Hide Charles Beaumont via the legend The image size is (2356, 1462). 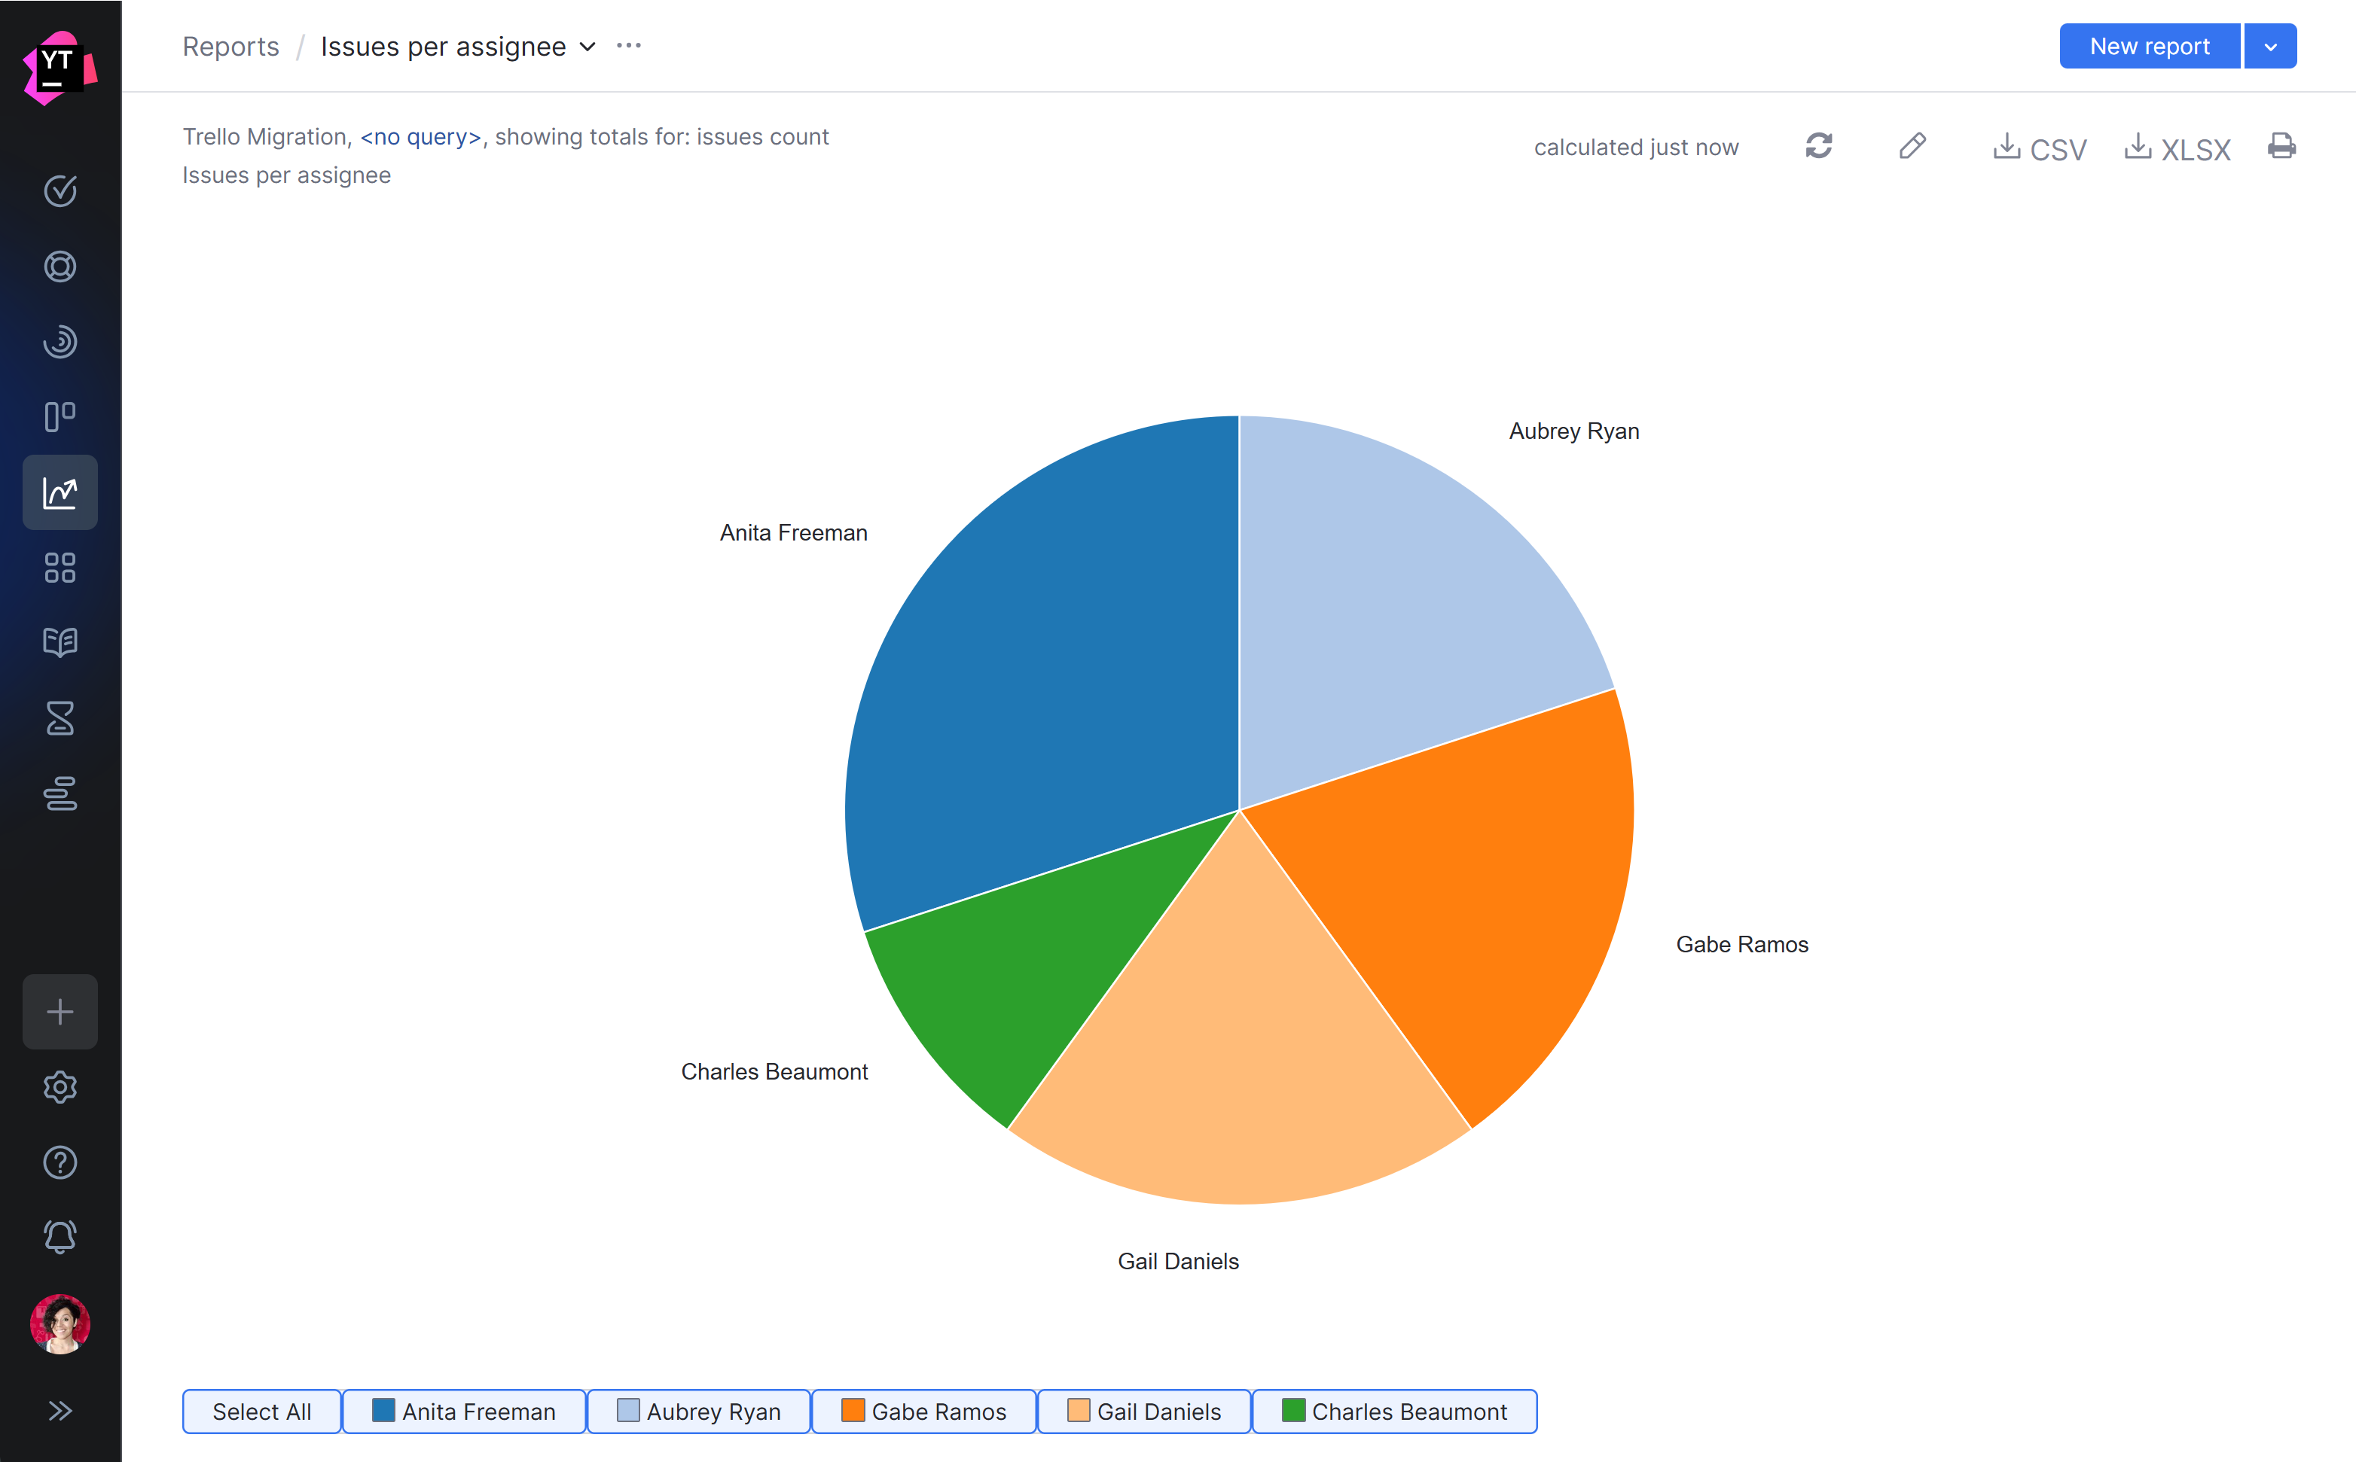coord(1393,1411)
